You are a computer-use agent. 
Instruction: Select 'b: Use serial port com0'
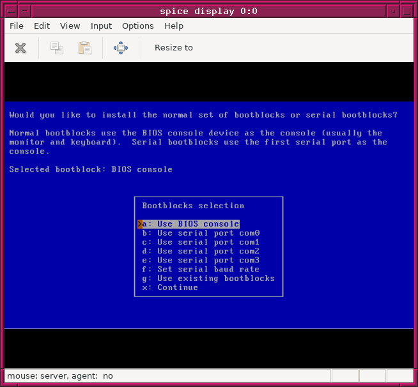click(201, 233)
